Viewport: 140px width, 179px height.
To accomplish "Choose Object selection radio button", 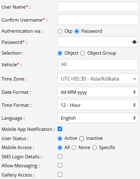I will coord(60,53).
